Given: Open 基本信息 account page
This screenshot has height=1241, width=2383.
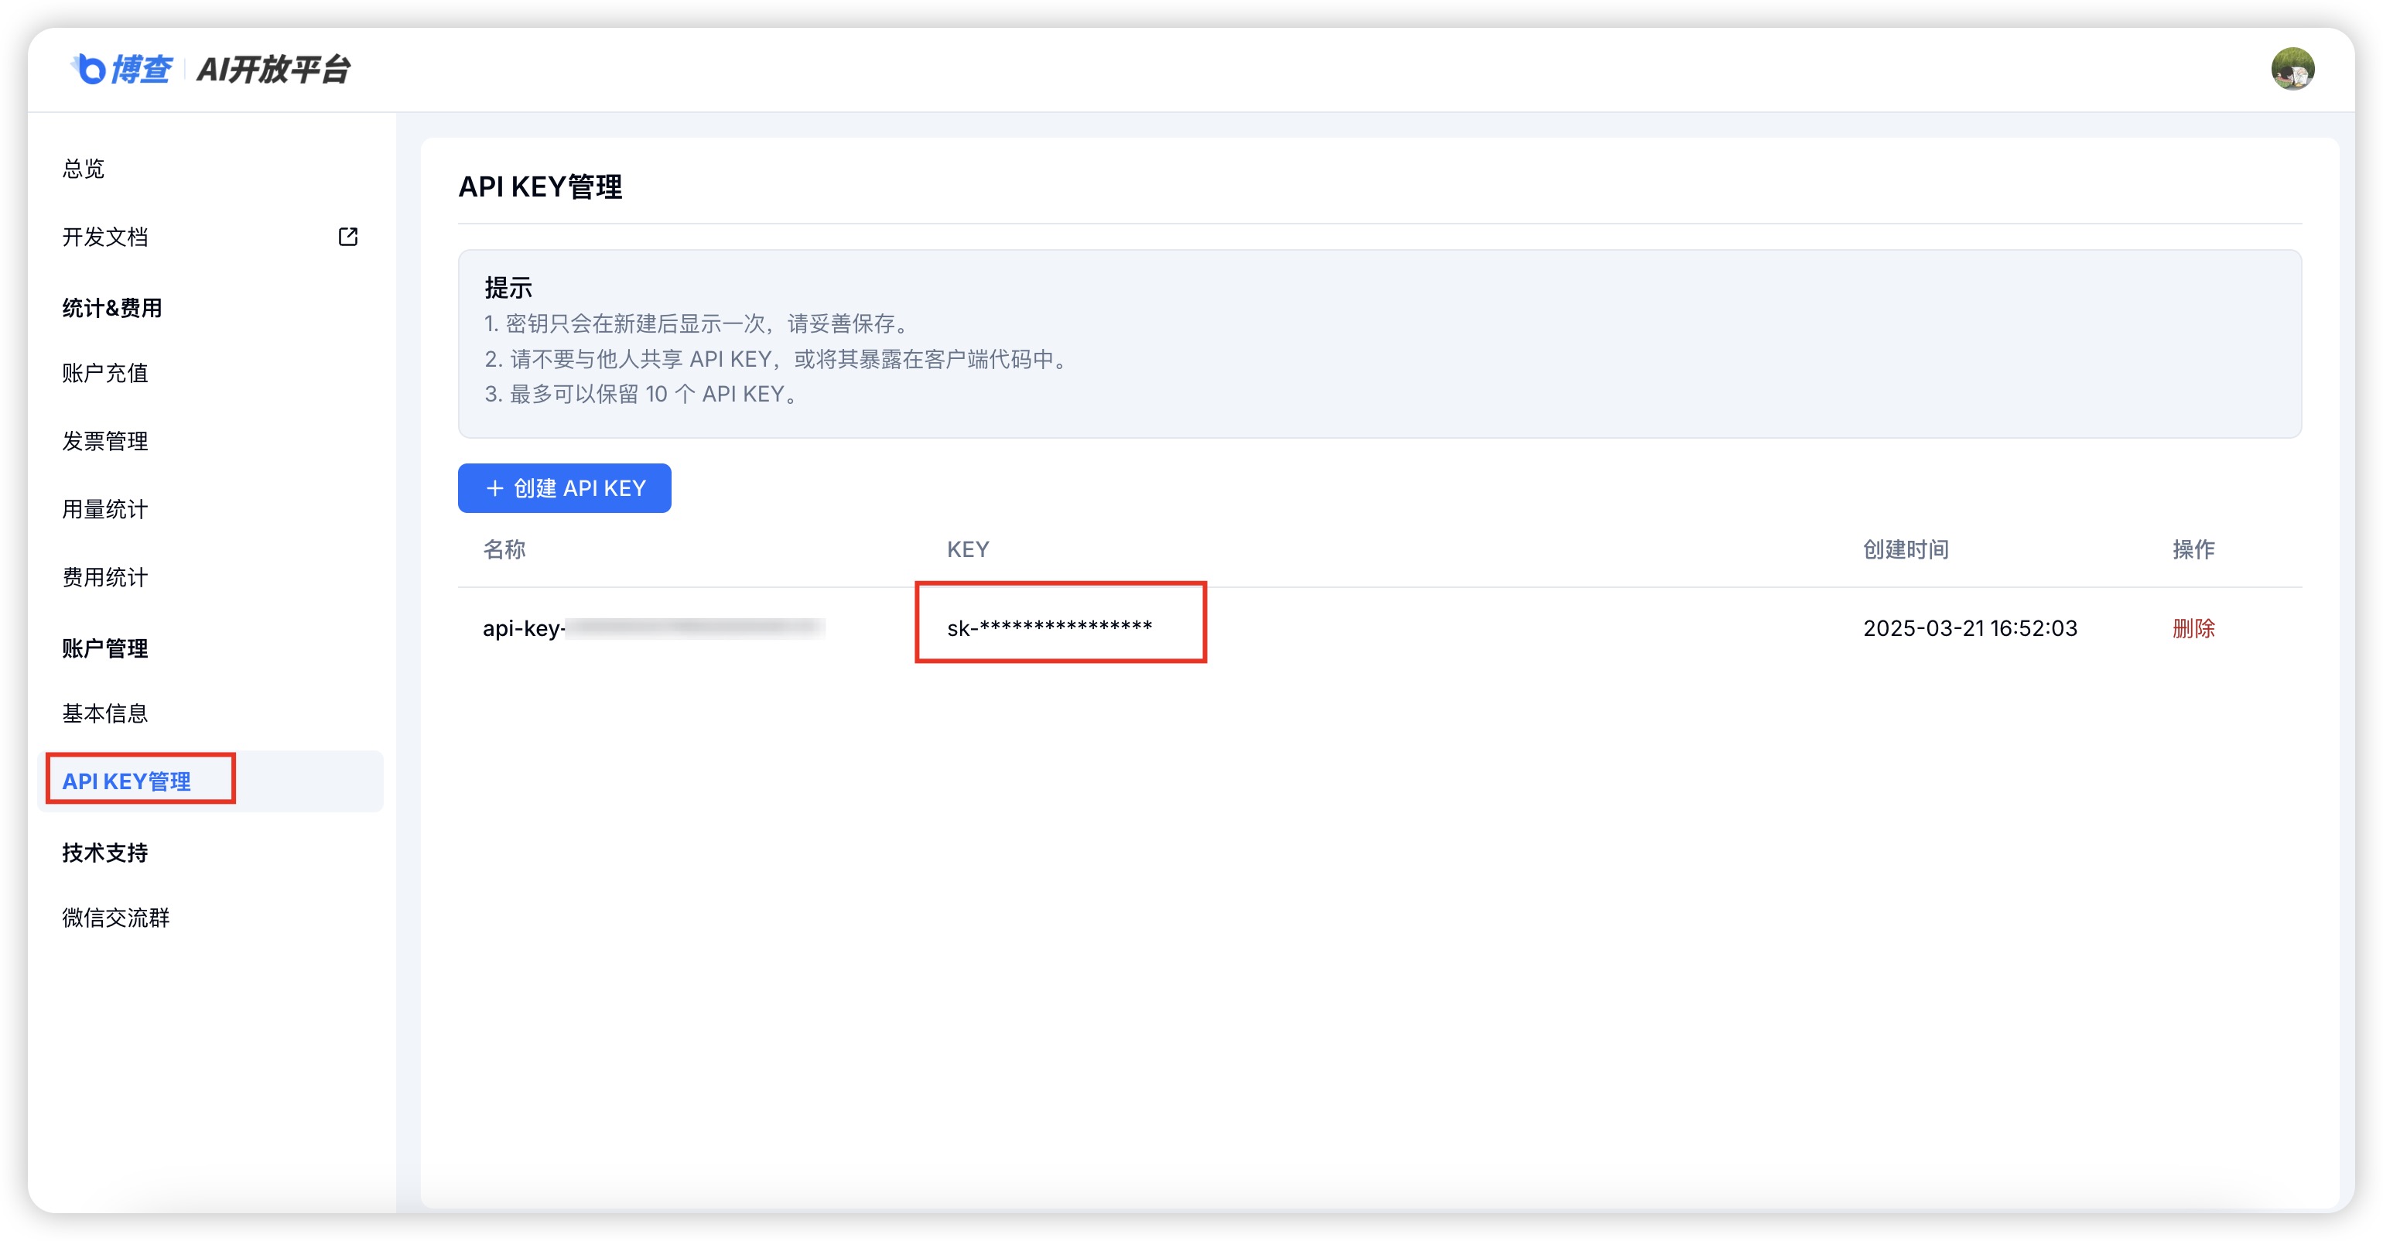Looking at the screenshot, I should [105, 713].
